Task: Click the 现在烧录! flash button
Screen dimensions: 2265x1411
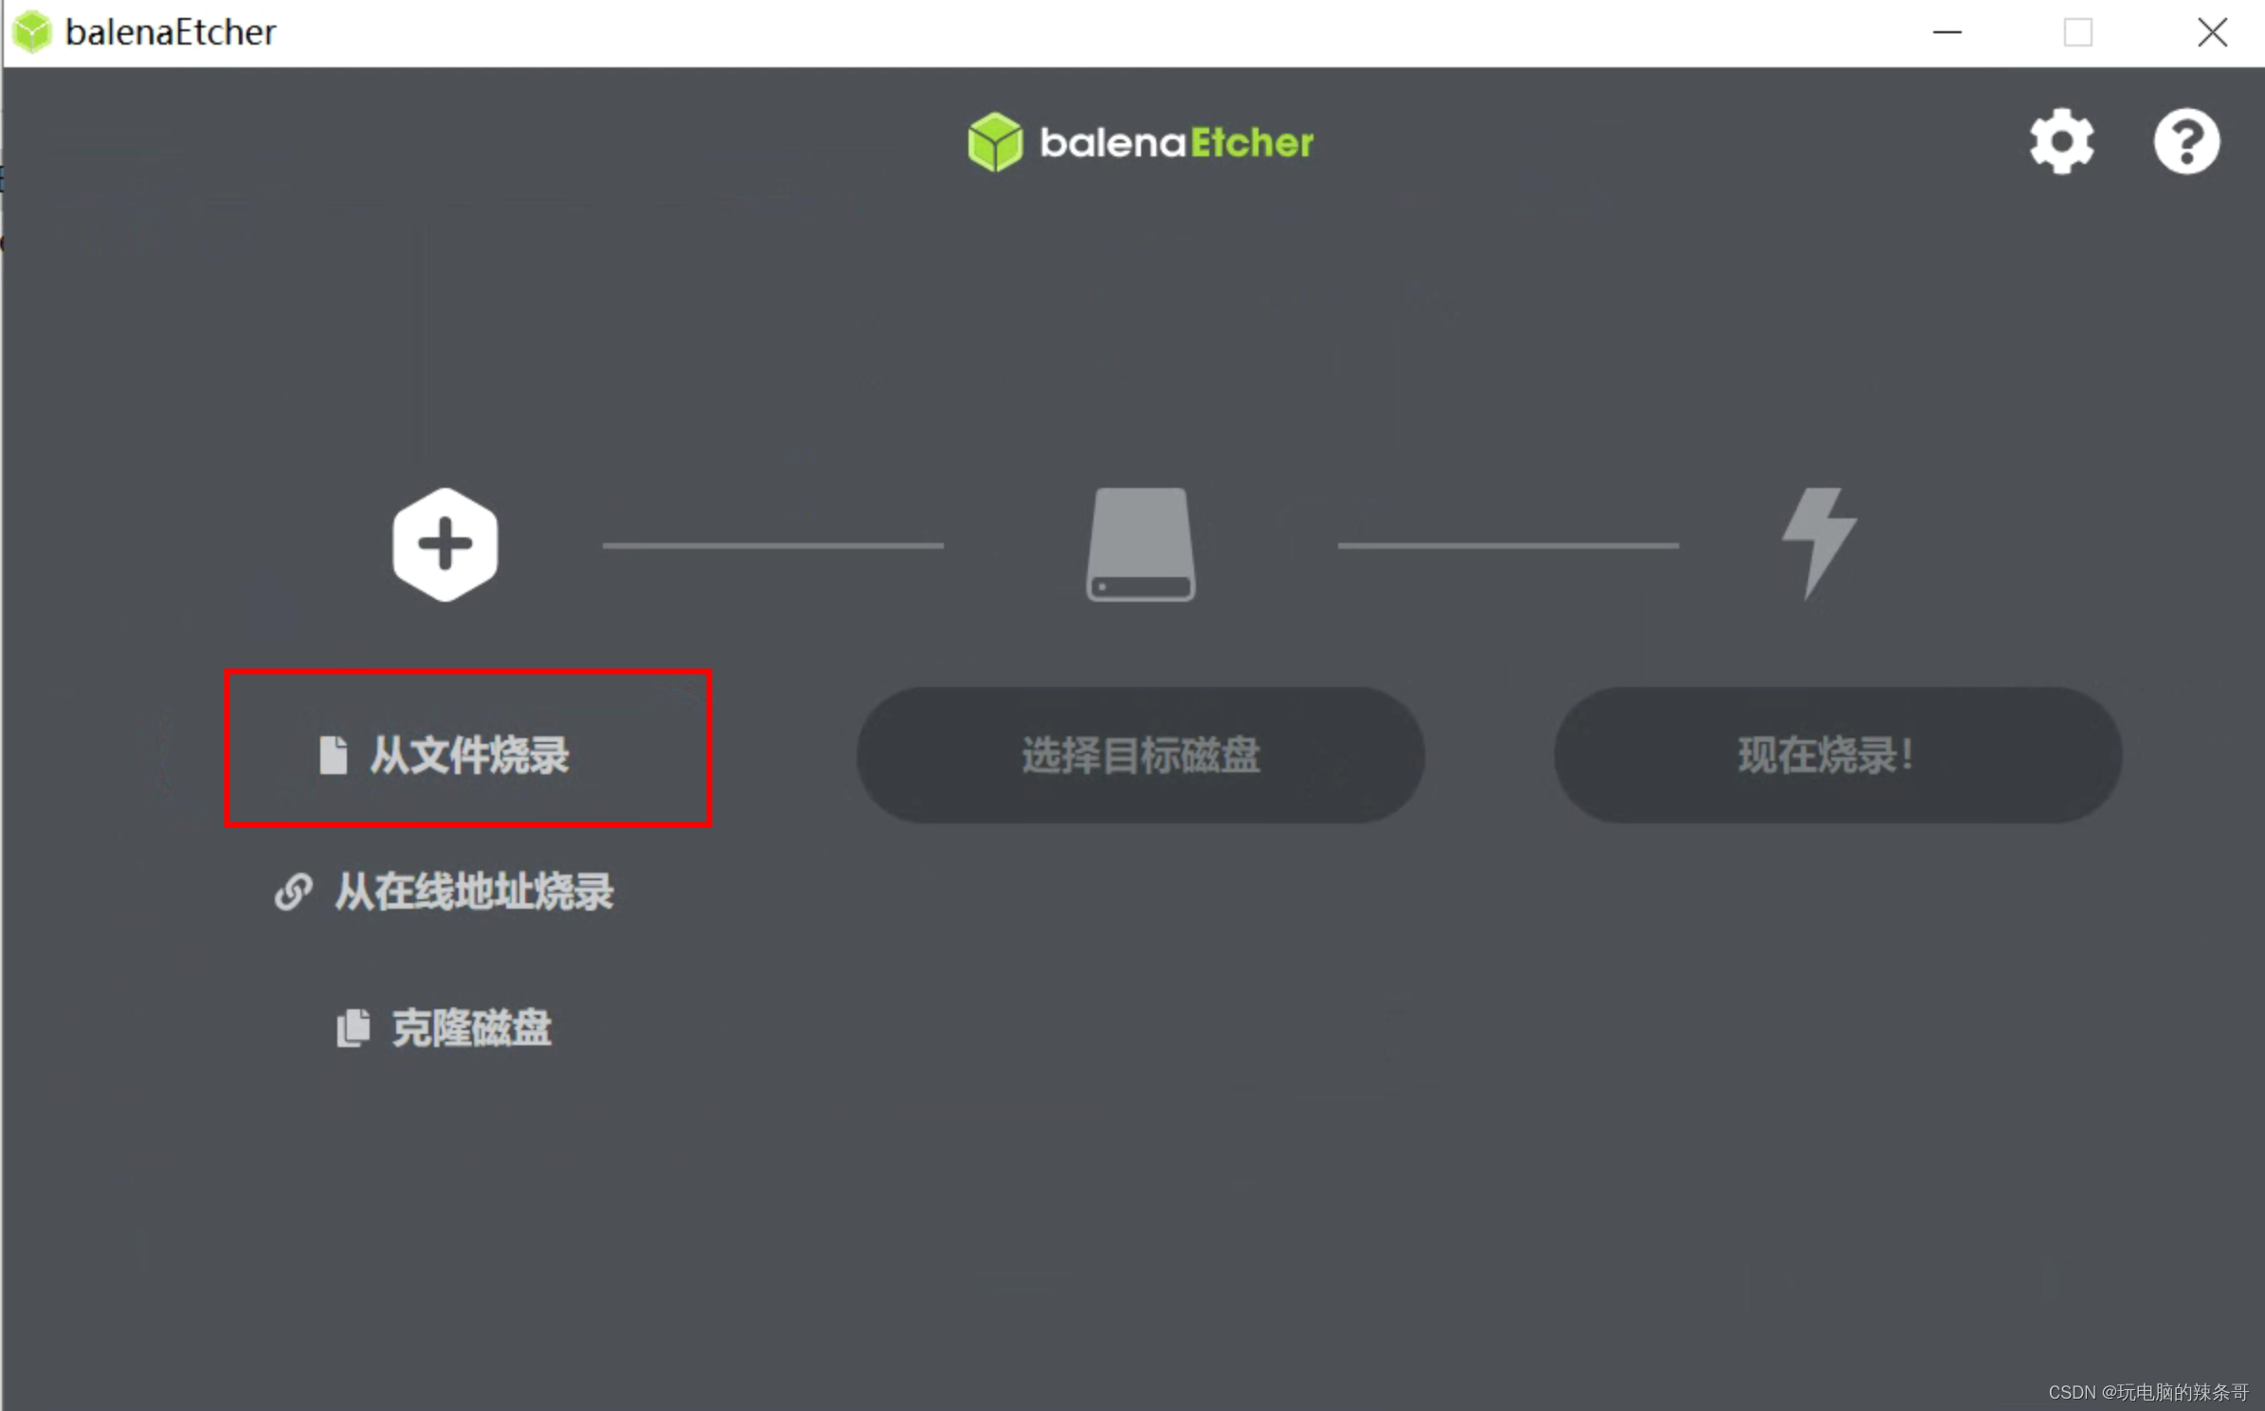Action: (1839, 755)
